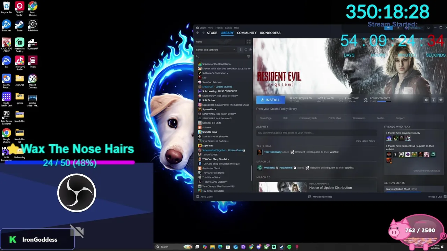Image resolution: width=447 pixels, height=251 pixels.
Task: Open the Support link
Action: tap(400, 118)
